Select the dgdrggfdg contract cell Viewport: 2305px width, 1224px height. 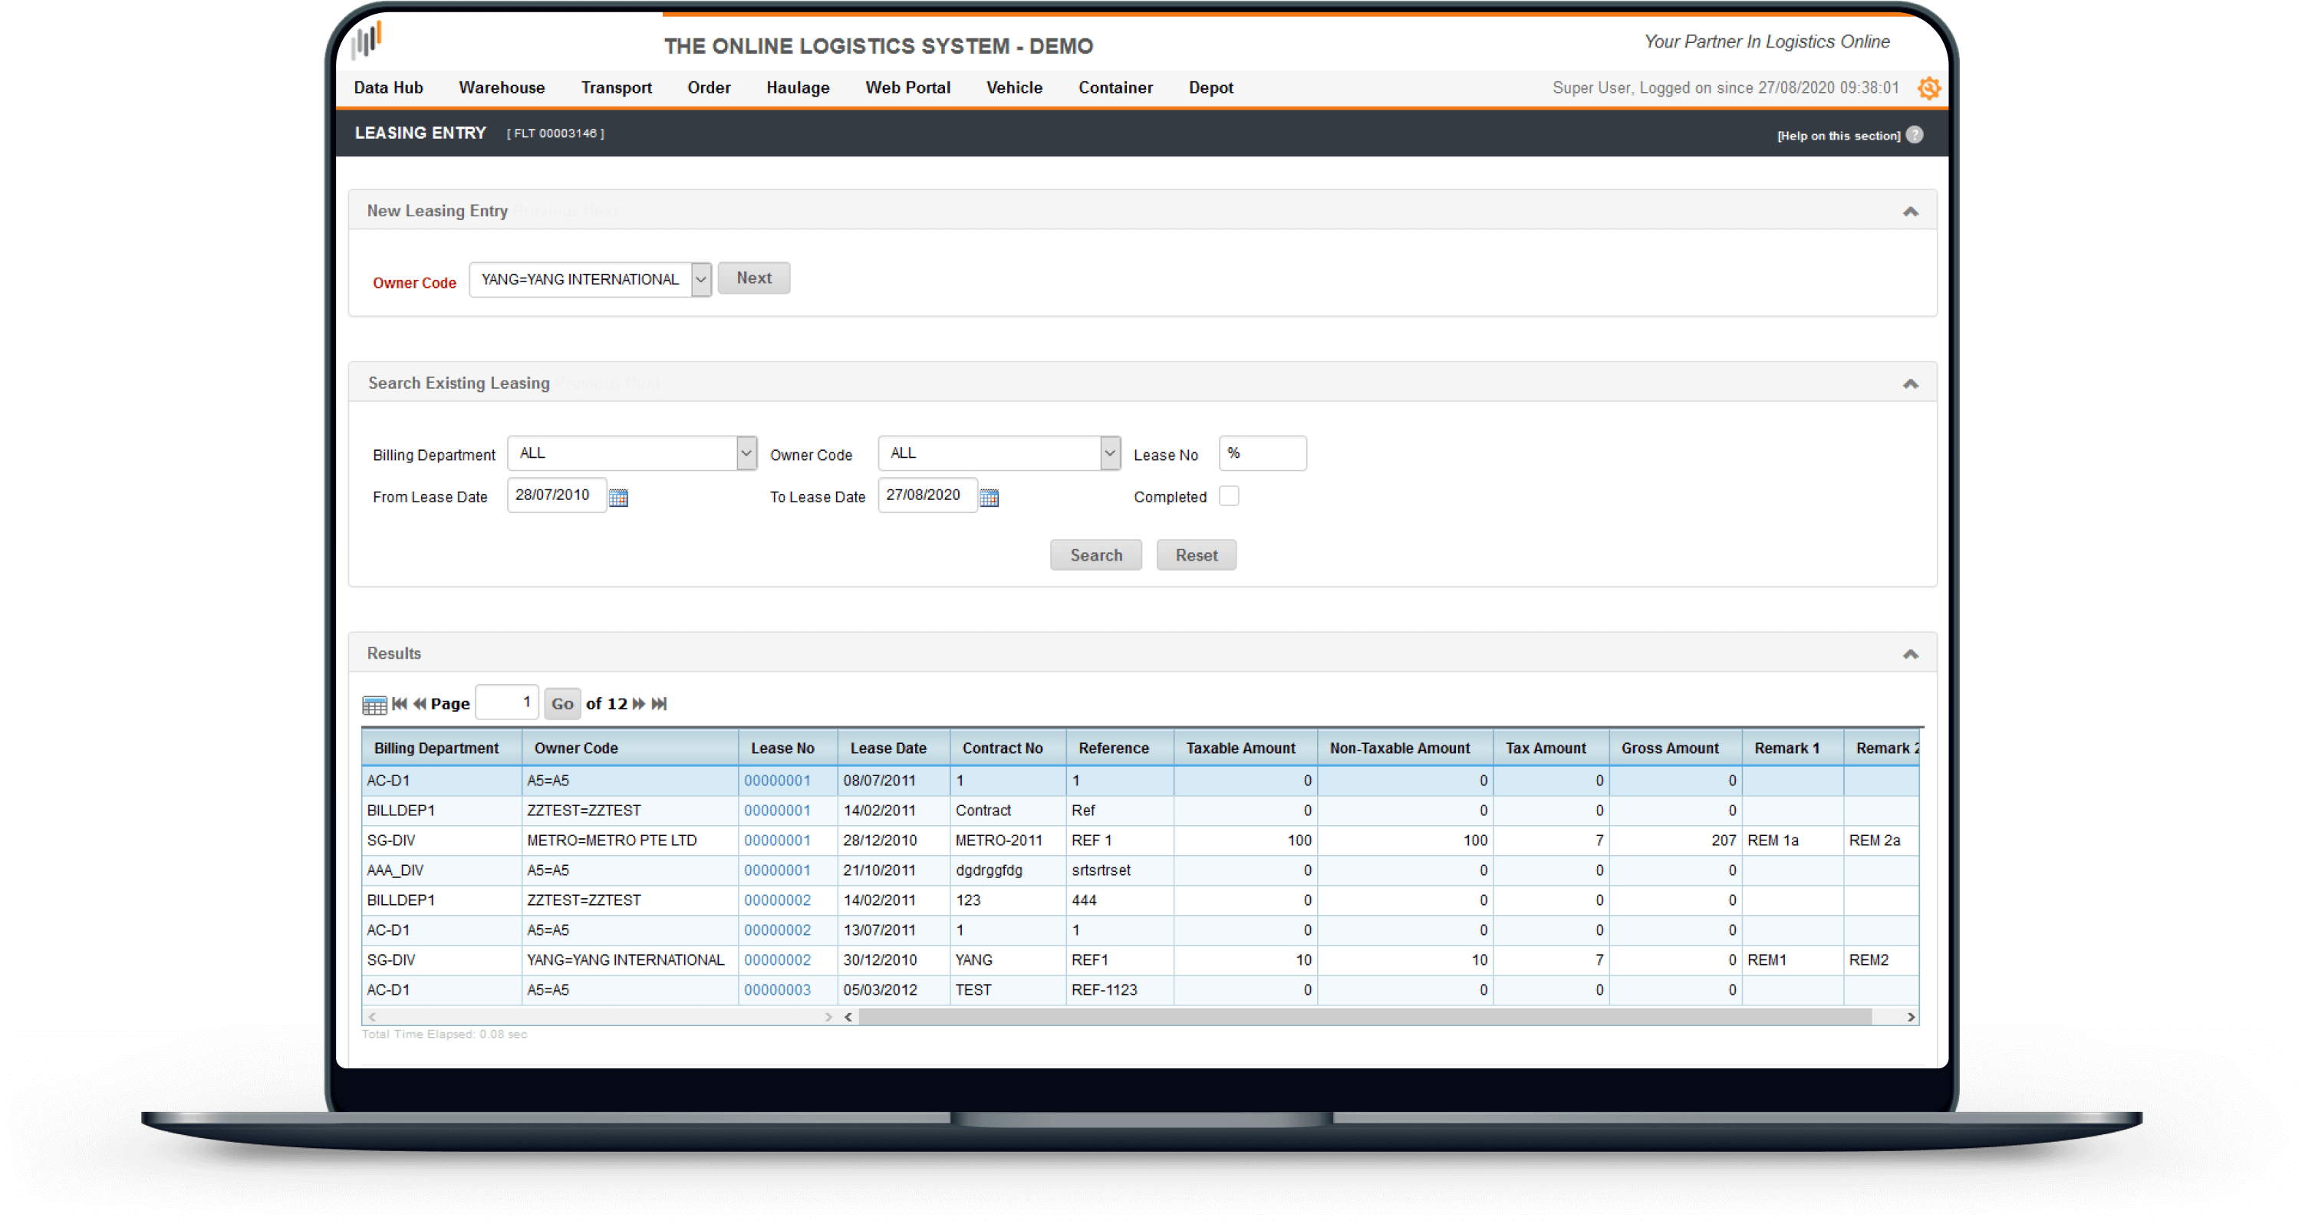pos(1009,870)
